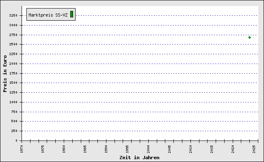The height and width of the screenshot is (162, 264).
Task: Click the 0 y-axis origin label
Action: click(16, 141)
